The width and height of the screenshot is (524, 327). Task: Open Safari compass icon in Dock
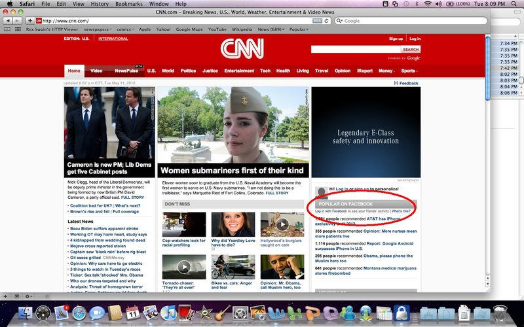pyautogui.click(x=79, y=313)
